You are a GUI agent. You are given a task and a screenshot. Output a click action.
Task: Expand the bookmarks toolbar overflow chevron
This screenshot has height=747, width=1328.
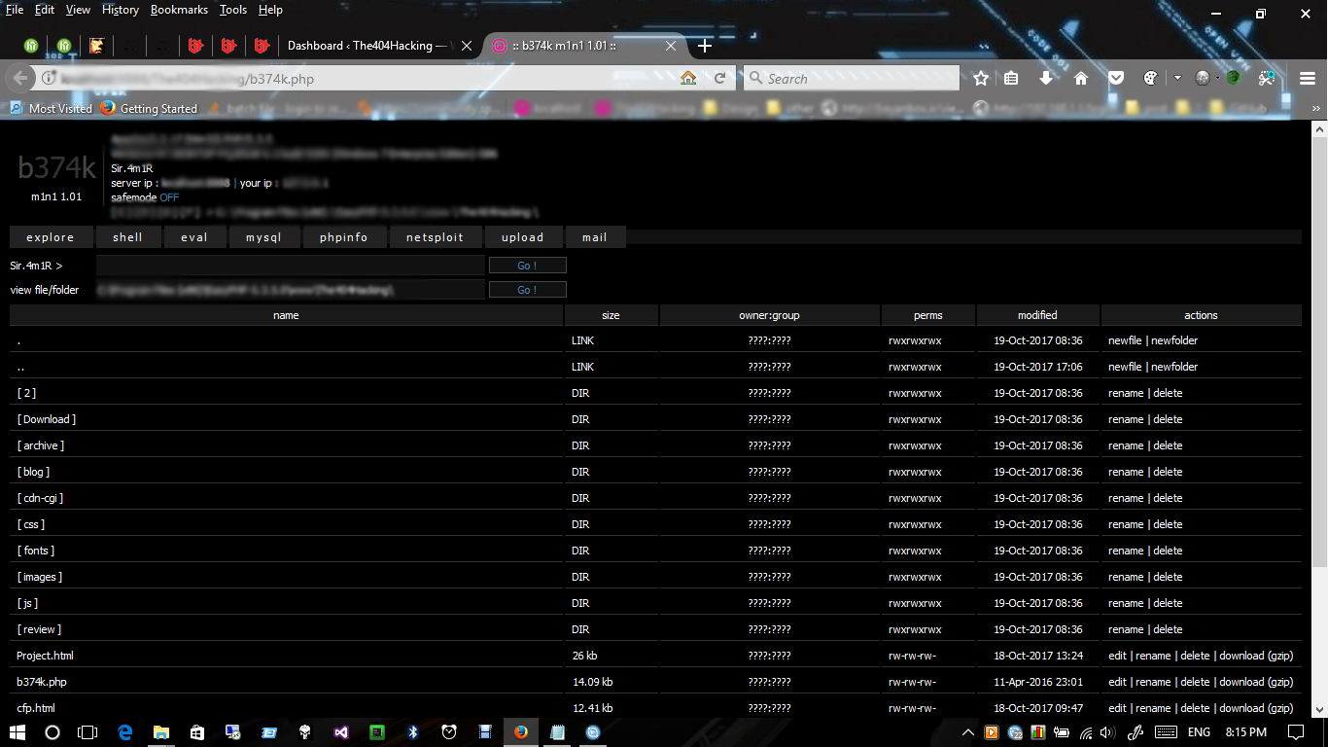pyautogui.click(x=1316, y=108)
